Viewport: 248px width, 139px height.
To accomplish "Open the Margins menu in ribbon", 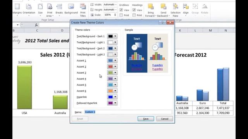I will coord(17,10).
